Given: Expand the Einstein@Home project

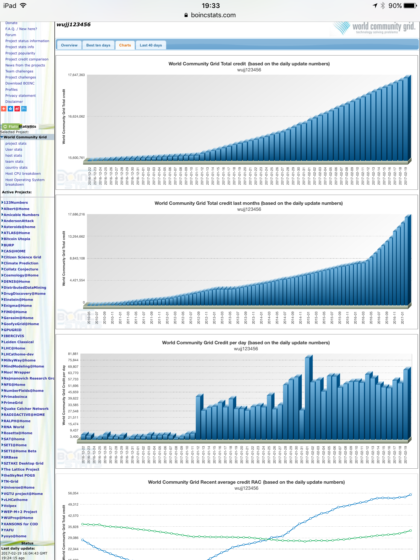Looking at the screenshot, I should click(2, 299).
